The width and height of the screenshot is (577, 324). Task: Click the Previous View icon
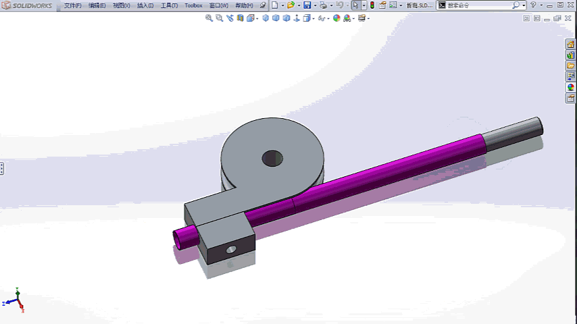[x=230, y=18]
